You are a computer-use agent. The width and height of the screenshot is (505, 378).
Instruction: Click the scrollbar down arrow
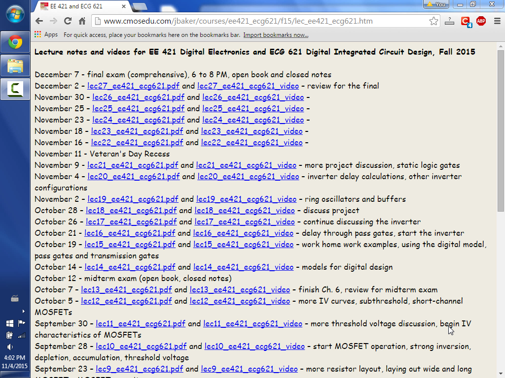click(x=500, y=375)
